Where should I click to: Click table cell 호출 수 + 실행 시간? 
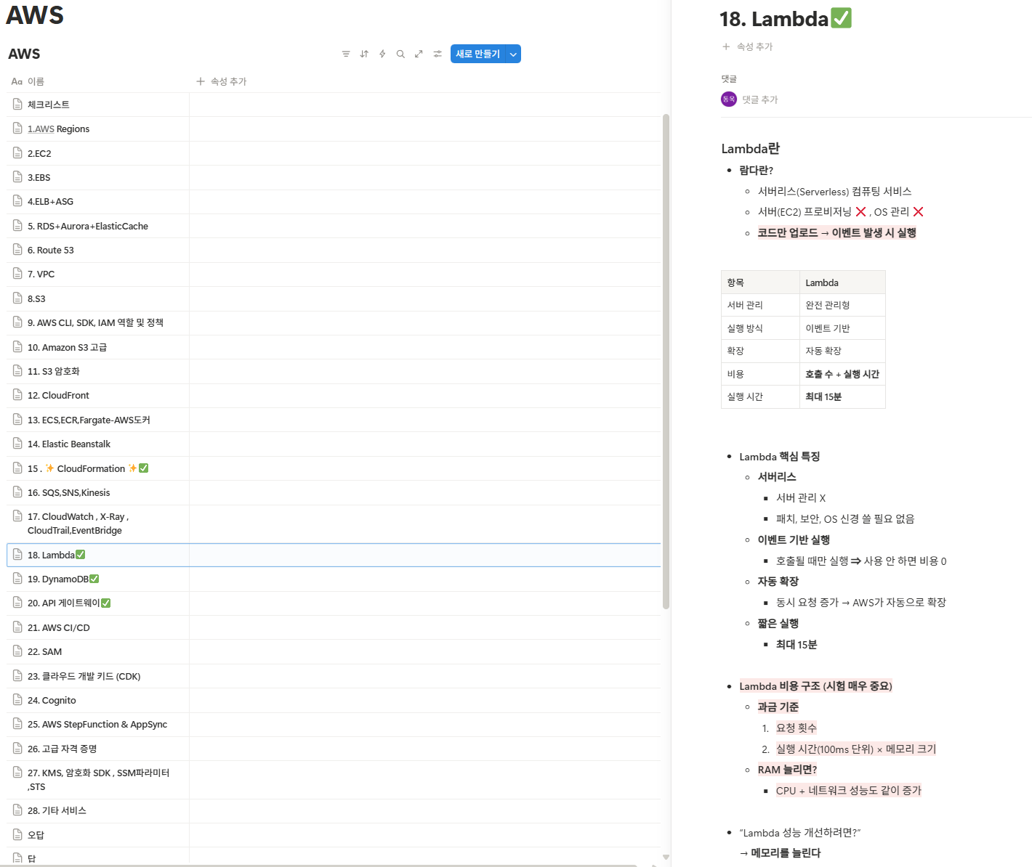point(842,374)
